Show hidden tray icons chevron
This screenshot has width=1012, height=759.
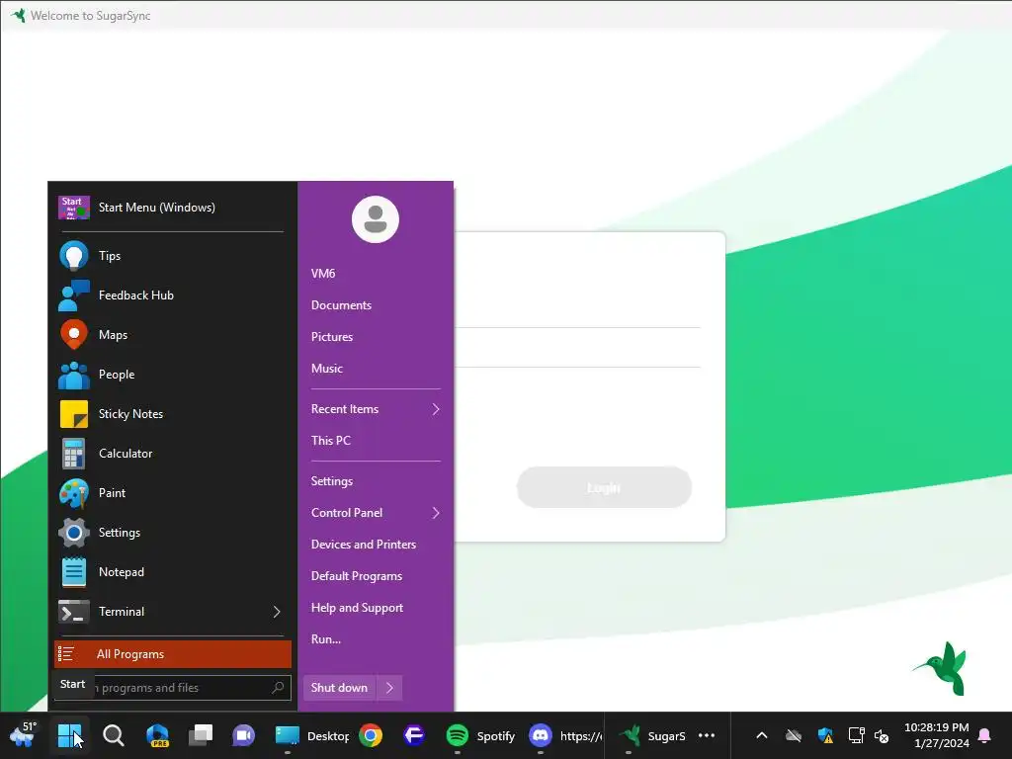click(x=762, y=735)
